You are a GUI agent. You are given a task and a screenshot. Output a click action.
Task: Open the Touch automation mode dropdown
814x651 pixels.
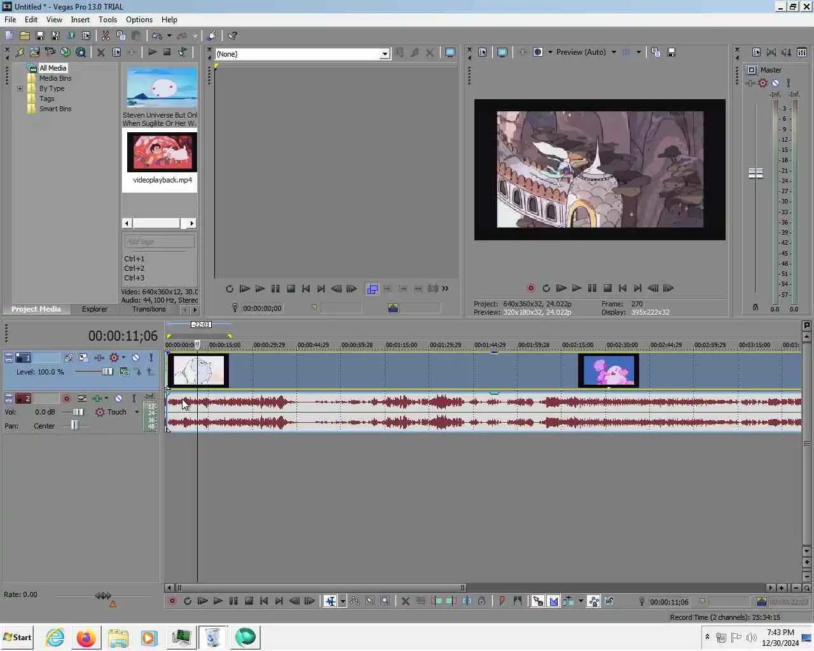click(136, 412)
